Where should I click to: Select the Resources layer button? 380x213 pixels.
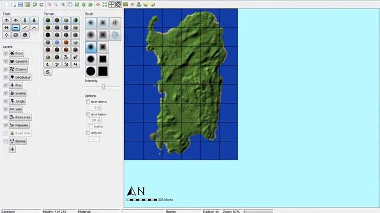click(x=20, y=117)
